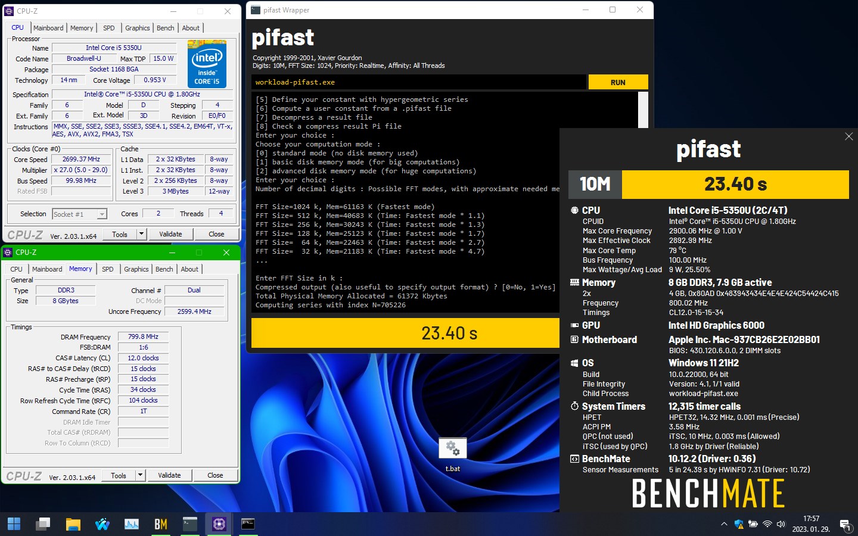Open the terminal-style app icon in taskbar
Screen dimensions: 858x536
[x=189, y=524]
